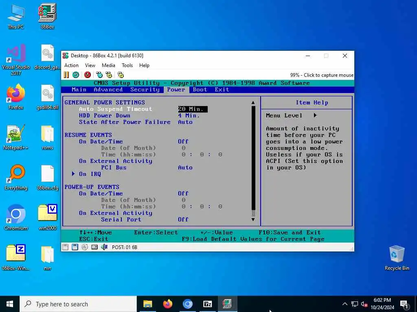The image size is (417, 312).
Task: Switch to the Main BIOS tab
Action: coord(79,90)
